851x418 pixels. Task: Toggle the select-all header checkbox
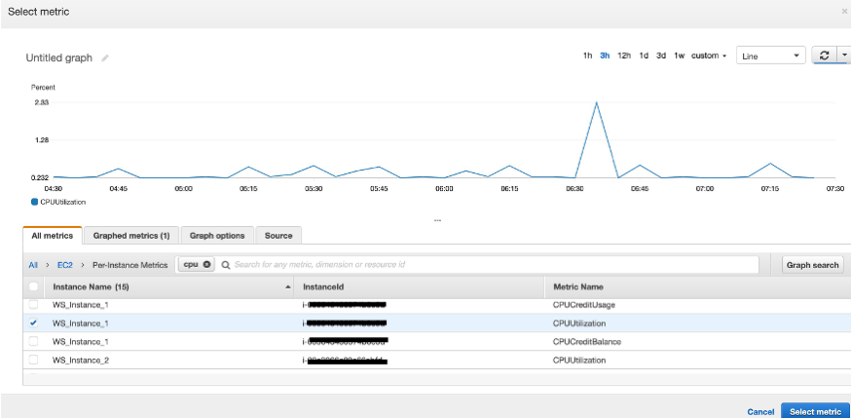click(x=33, y=286)
